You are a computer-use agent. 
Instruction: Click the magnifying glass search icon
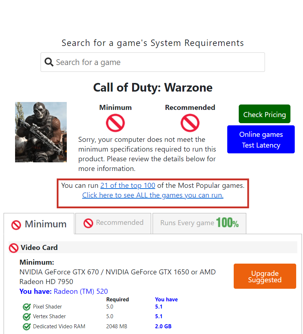pyautogui.click(x=49, y=62)
